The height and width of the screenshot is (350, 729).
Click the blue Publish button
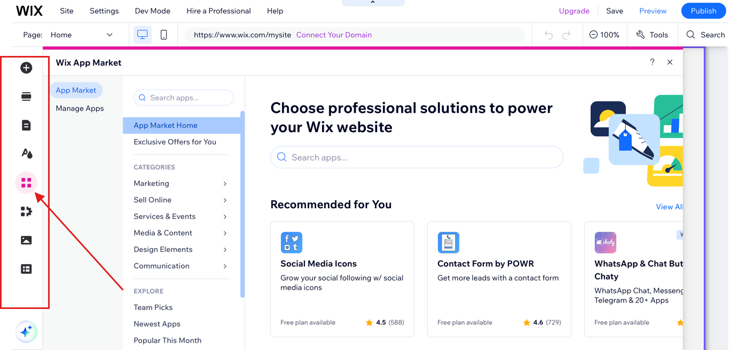click(703, 11)
